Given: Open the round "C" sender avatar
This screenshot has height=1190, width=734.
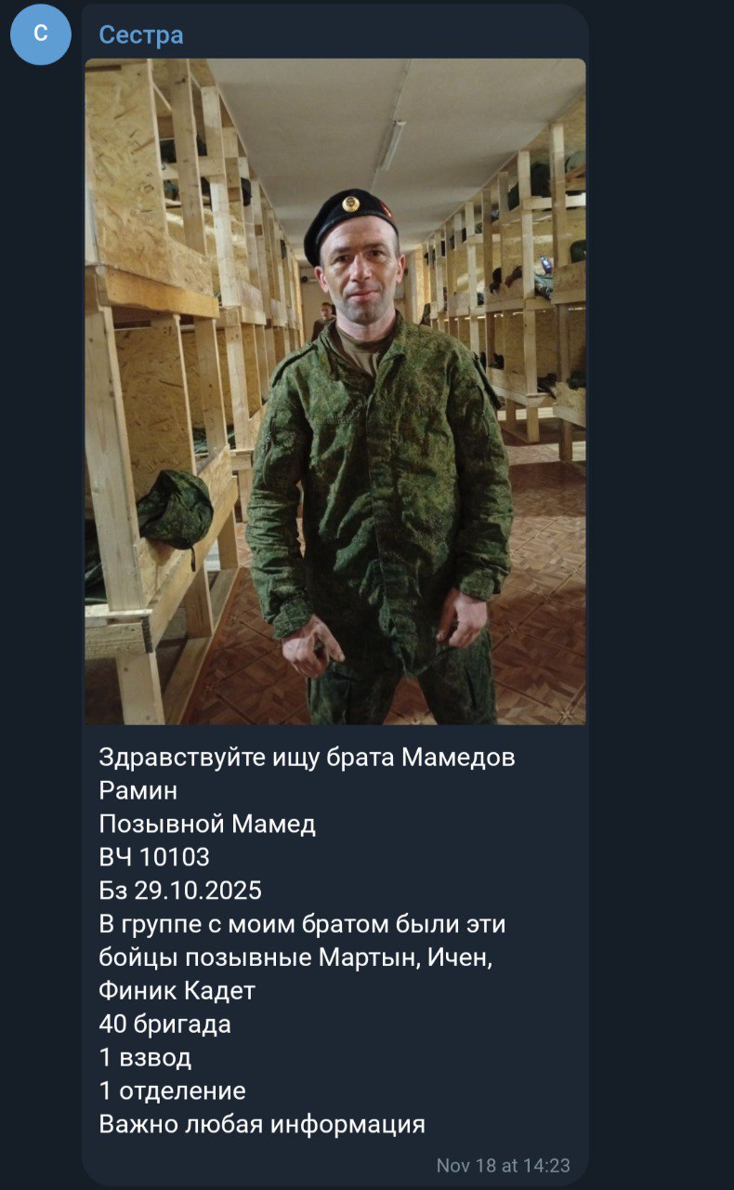Looking at the screenshot, I should [41, 34].
